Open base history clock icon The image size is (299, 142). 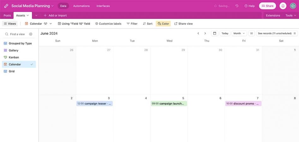237,6
